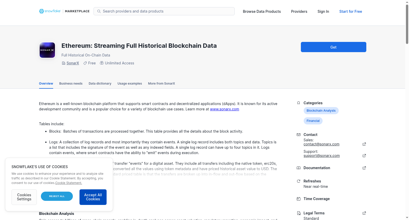409x220 pixels.
Task: Click the Contact envelope icon
Action: coord(298,135)
